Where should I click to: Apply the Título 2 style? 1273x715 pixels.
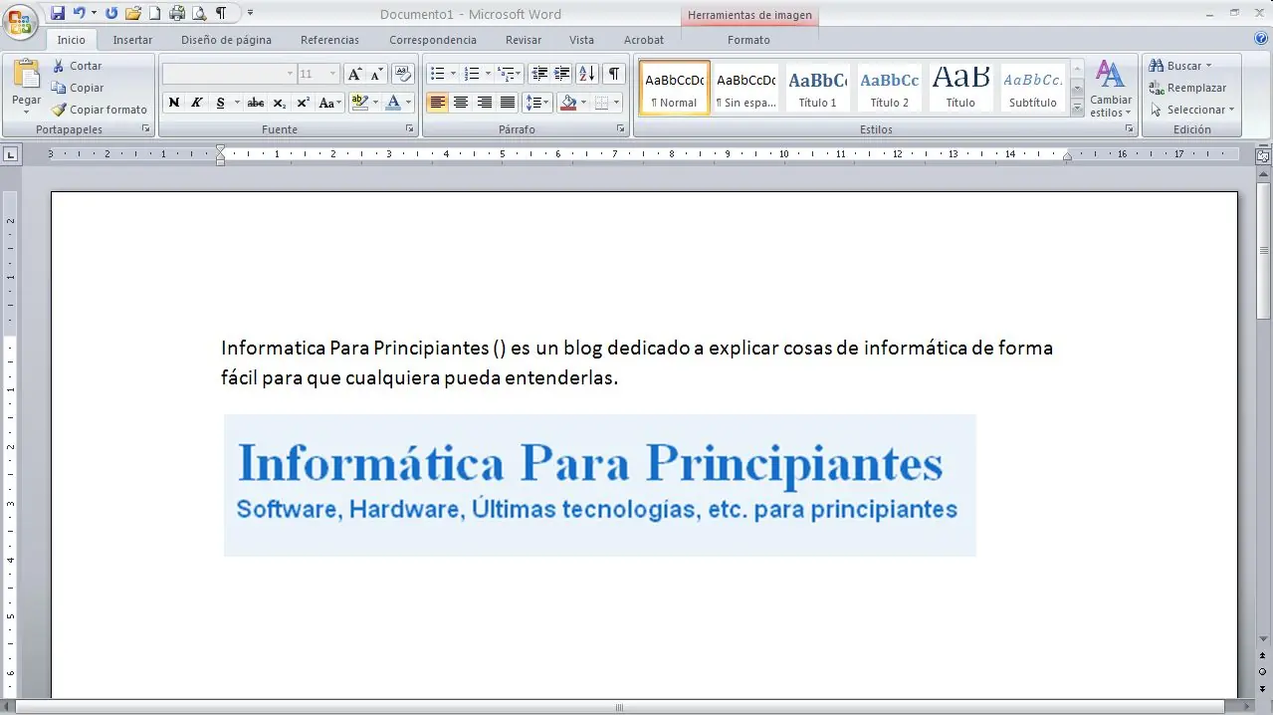[890, 89]
